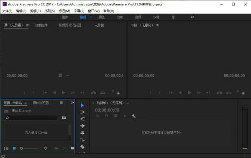Click the find-in-bin icon beside the search box
The image size is (251, 158).
(x=64, y=118)
